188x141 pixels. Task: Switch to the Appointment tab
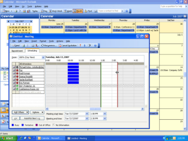pyautogui.click(x=17, y=51)
